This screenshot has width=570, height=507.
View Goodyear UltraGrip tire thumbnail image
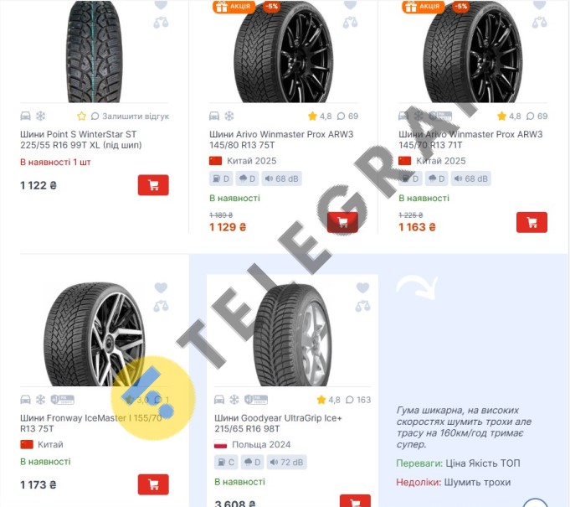click(292, 335)
